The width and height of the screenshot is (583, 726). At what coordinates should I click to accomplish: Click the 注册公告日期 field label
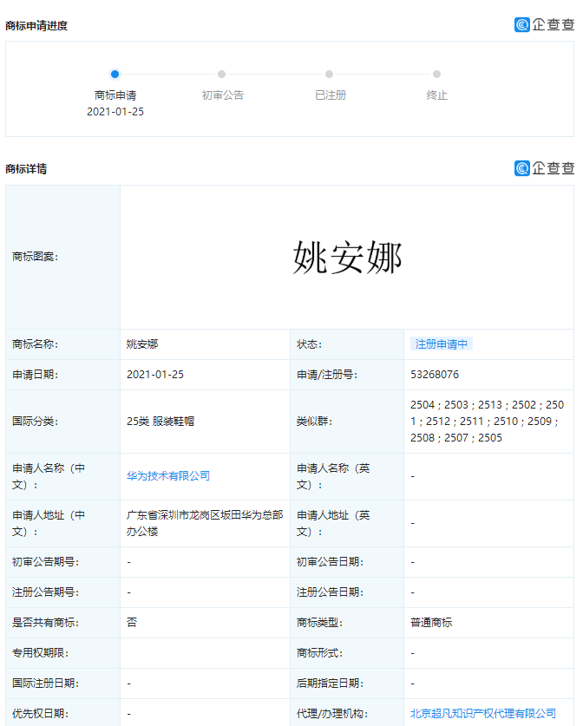click(x=330, y=592)
